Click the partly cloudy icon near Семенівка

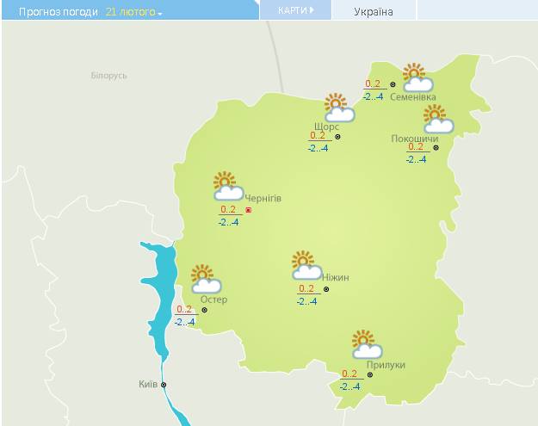[417, 77]
